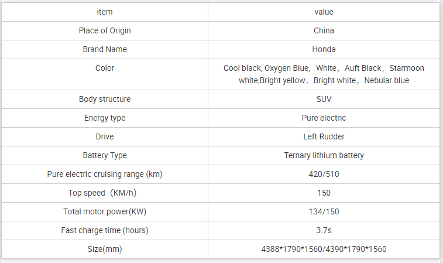Click the 'Left Rudder' drive value
This screenshot has height=263, width=443.
(324, 136)
